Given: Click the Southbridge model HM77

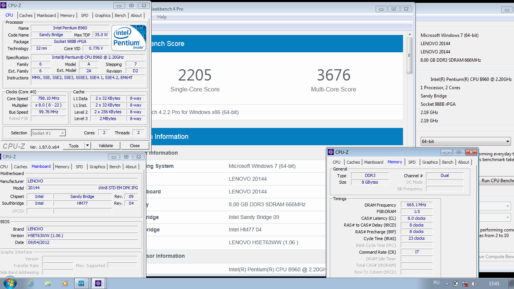Looking at the screenshot, I should (x=82, y=203).
